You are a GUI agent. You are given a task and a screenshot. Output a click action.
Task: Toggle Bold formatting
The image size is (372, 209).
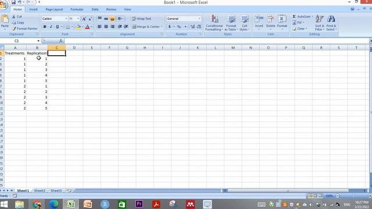[x=45, y=27]
